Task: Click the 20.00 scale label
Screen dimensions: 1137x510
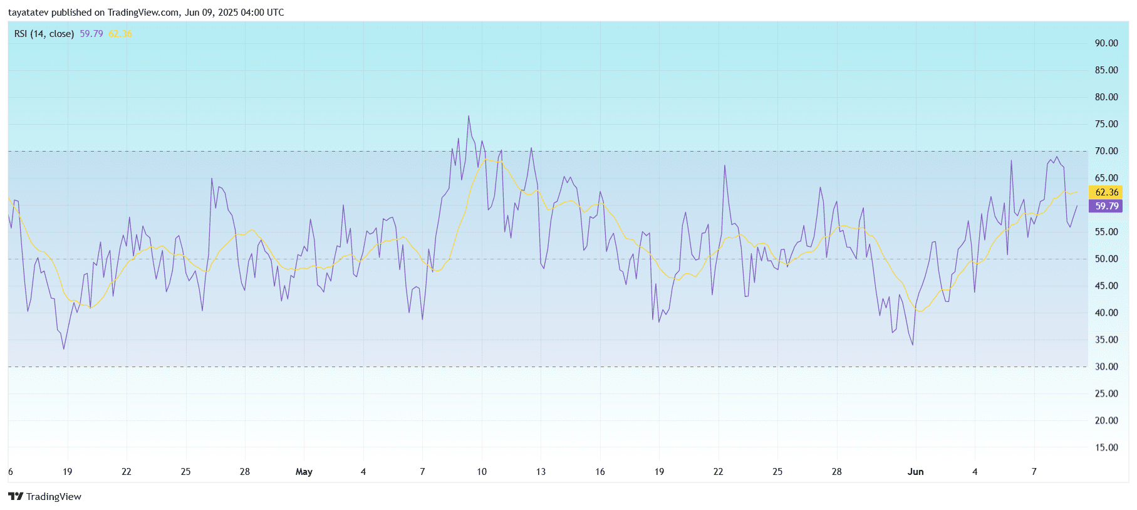Action: click(1106, 420)
